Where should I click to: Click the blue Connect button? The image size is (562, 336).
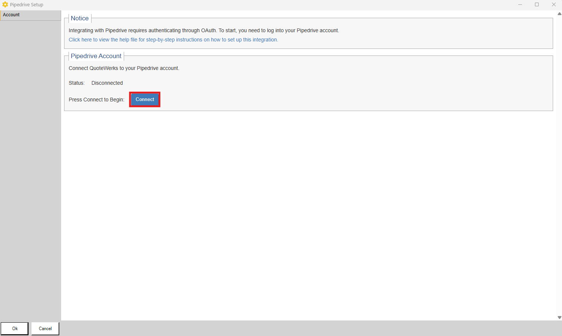(x=145, y=100)
